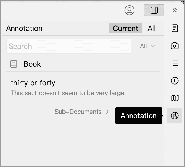185x167 pixels.
Task: Open the All filter dropdown beside Search
Action: pyautogui.click(x=147, y=46)
